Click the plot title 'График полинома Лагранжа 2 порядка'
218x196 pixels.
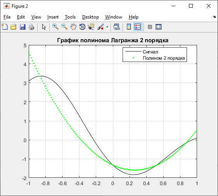pos(112,40)
